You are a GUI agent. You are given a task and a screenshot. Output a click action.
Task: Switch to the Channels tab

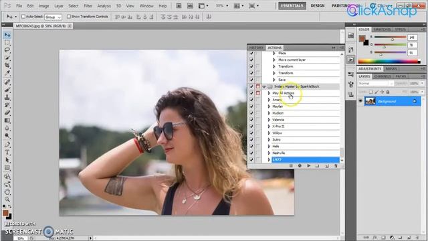tap(383, 76)
